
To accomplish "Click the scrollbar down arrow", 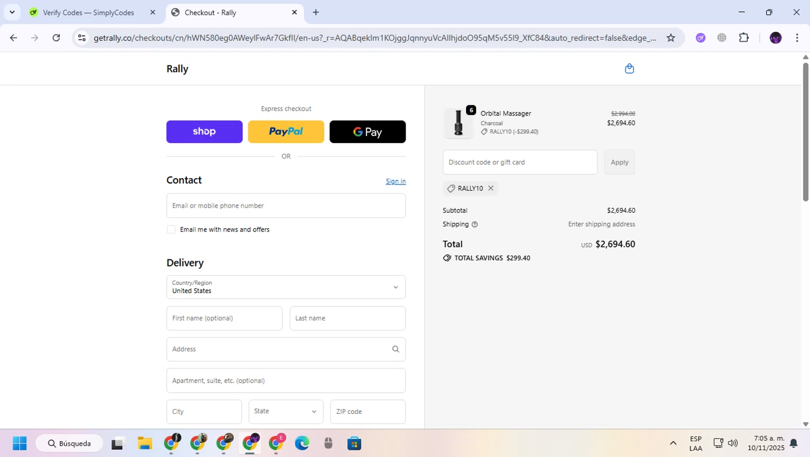I will [x=805, y=425].
